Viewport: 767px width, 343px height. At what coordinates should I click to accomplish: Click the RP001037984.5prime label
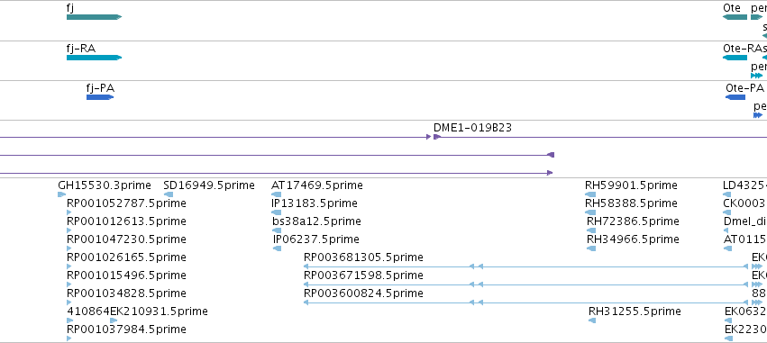126,329
